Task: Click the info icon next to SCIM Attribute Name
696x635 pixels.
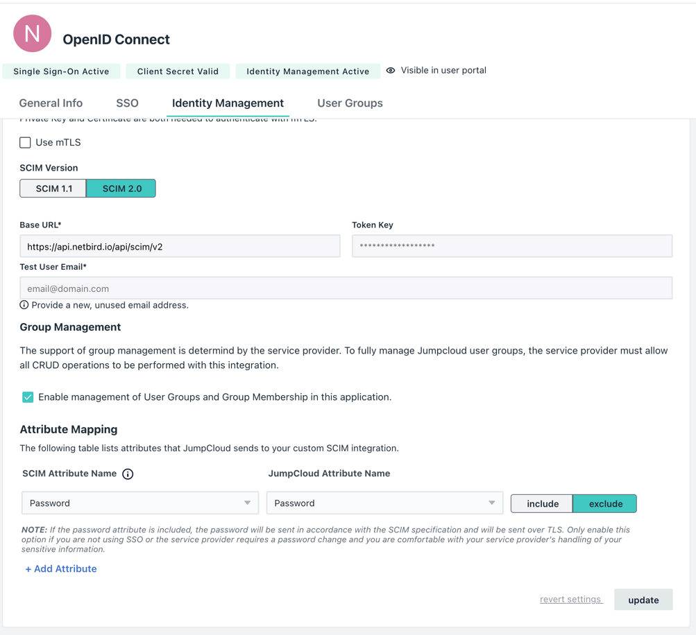Action: pyautogui.click(x=128, y=473)
